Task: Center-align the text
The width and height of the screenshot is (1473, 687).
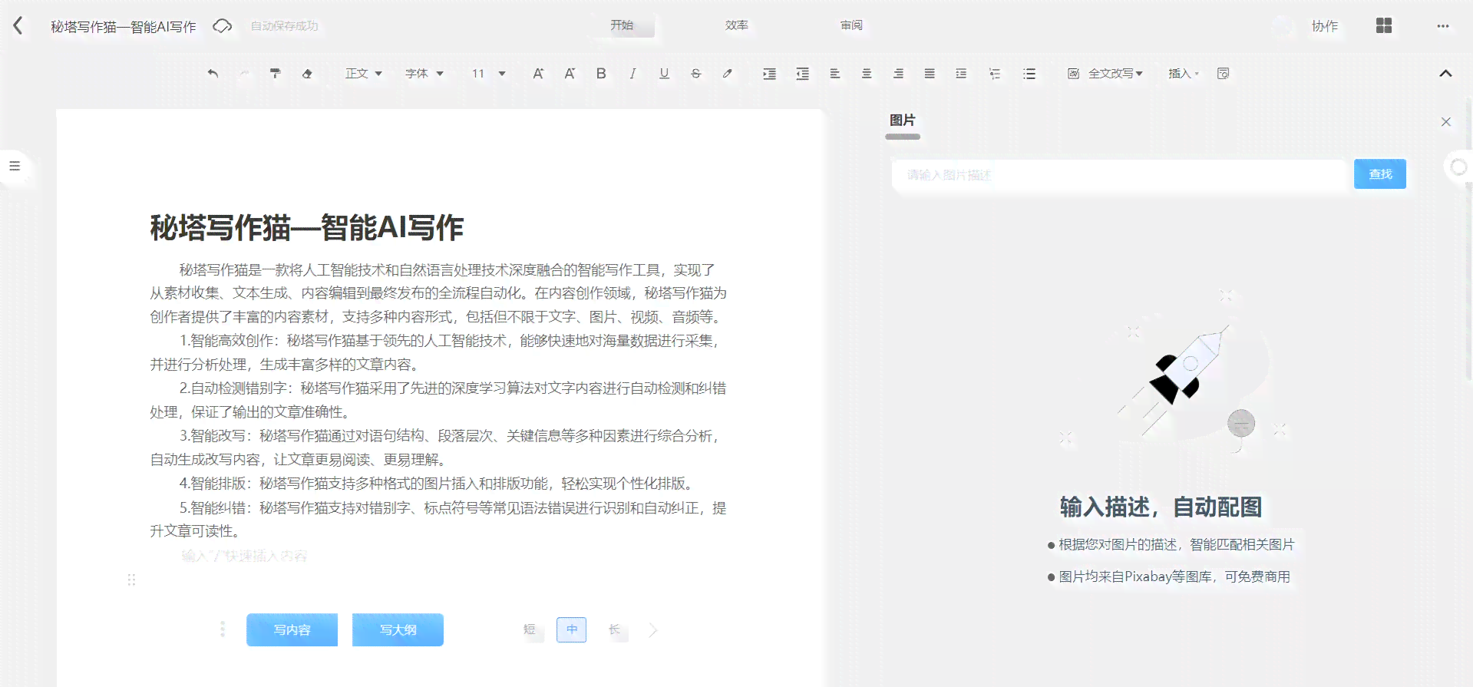Action: (867, 74)
